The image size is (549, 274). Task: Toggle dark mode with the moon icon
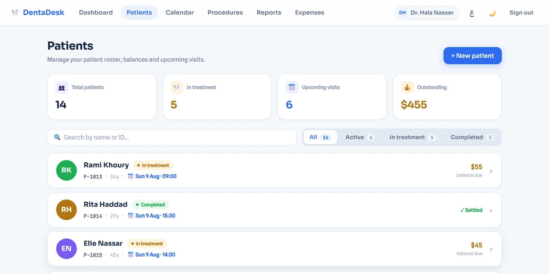click(x=492, y=13)
